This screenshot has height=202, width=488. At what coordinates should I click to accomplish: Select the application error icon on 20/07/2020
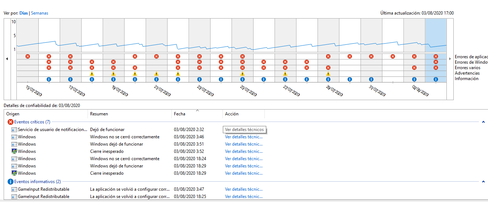[135, 56]
